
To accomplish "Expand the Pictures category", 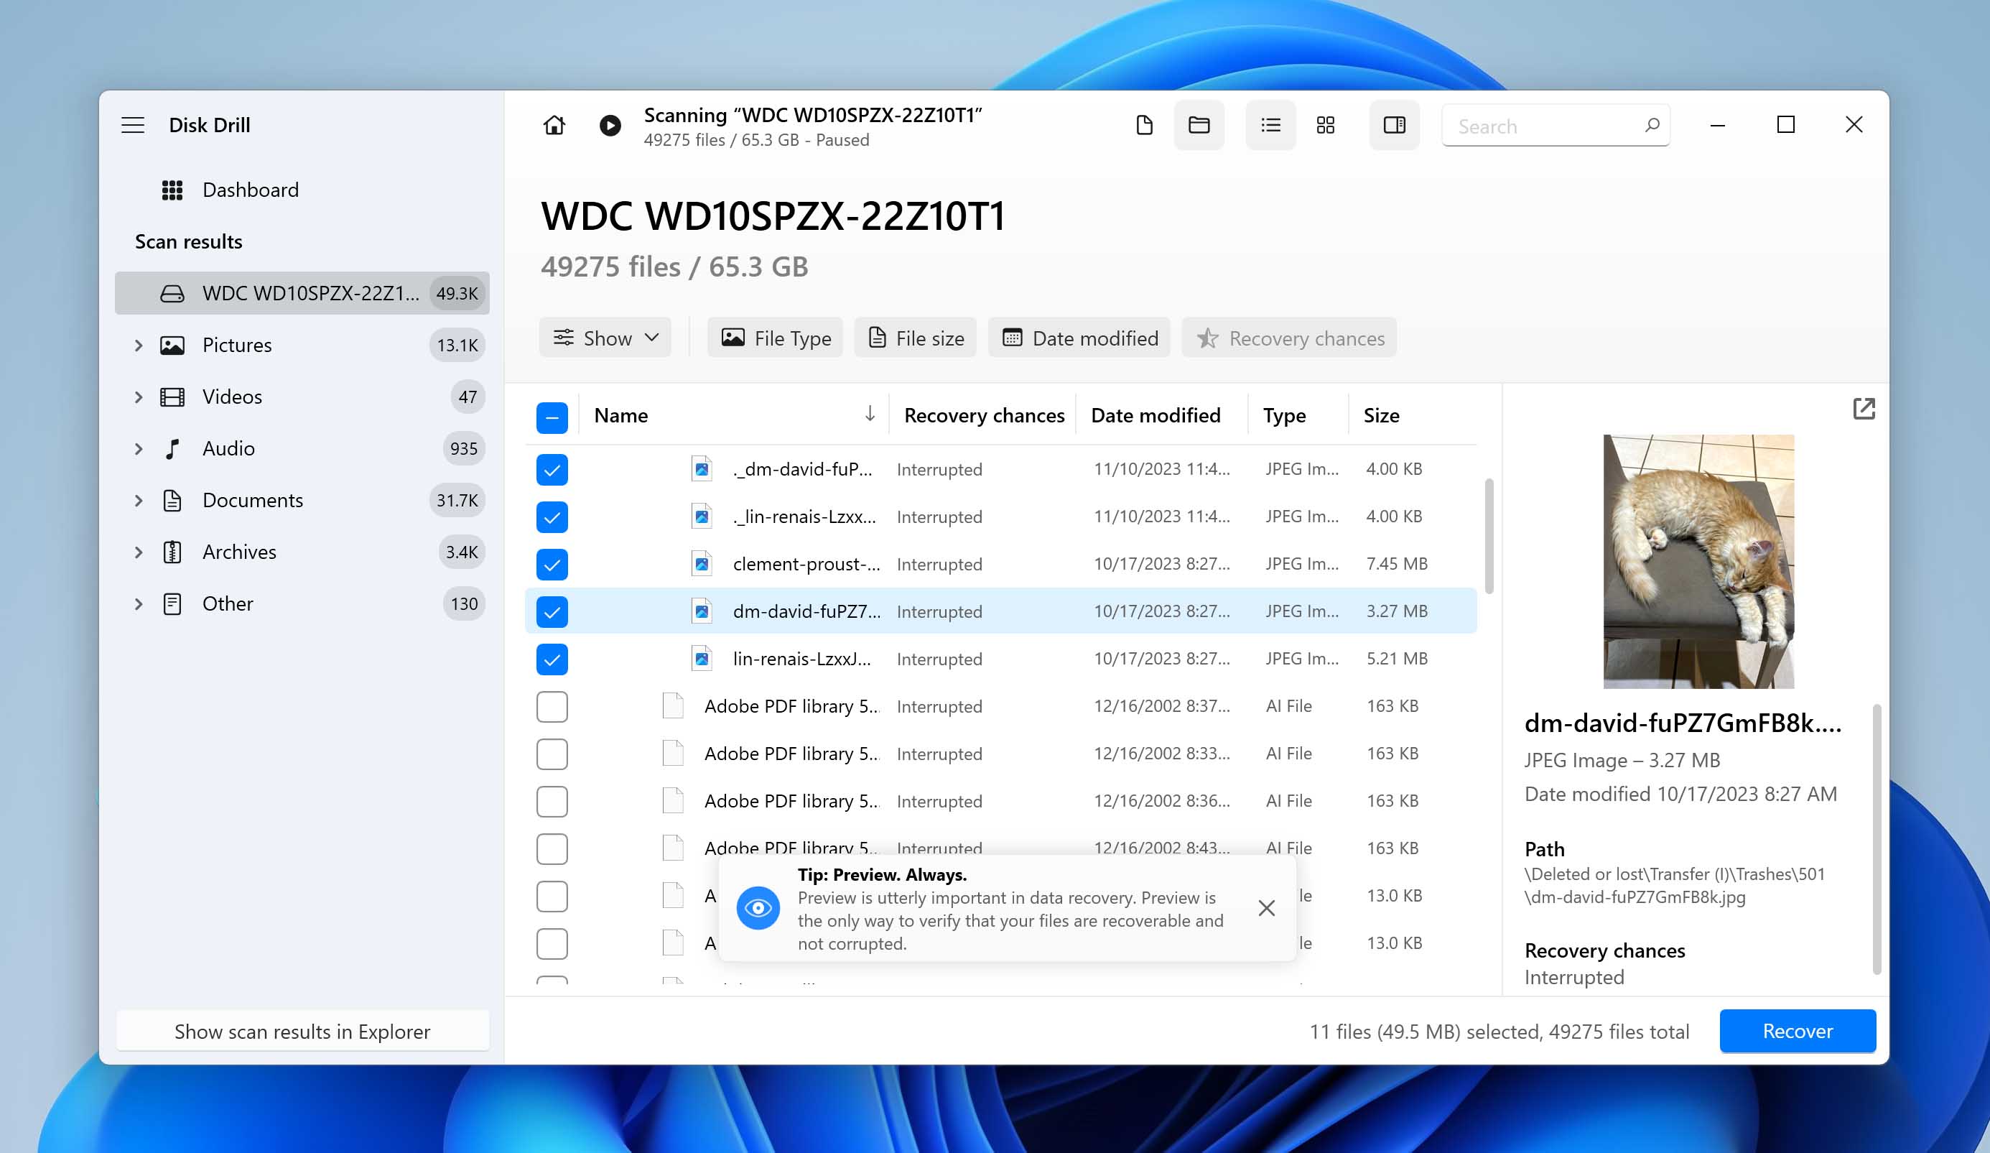I will click(x=138, y=345).
